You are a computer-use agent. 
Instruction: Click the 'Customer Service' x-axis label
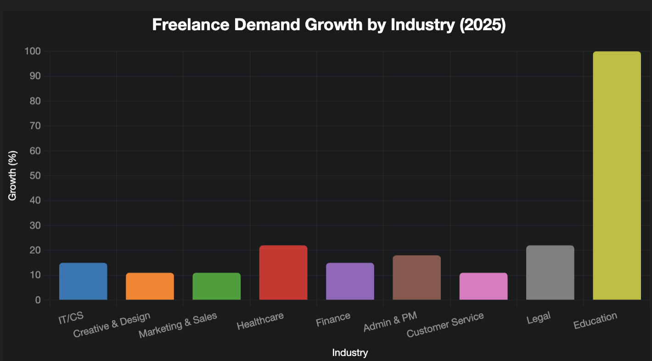click(445, 325)
